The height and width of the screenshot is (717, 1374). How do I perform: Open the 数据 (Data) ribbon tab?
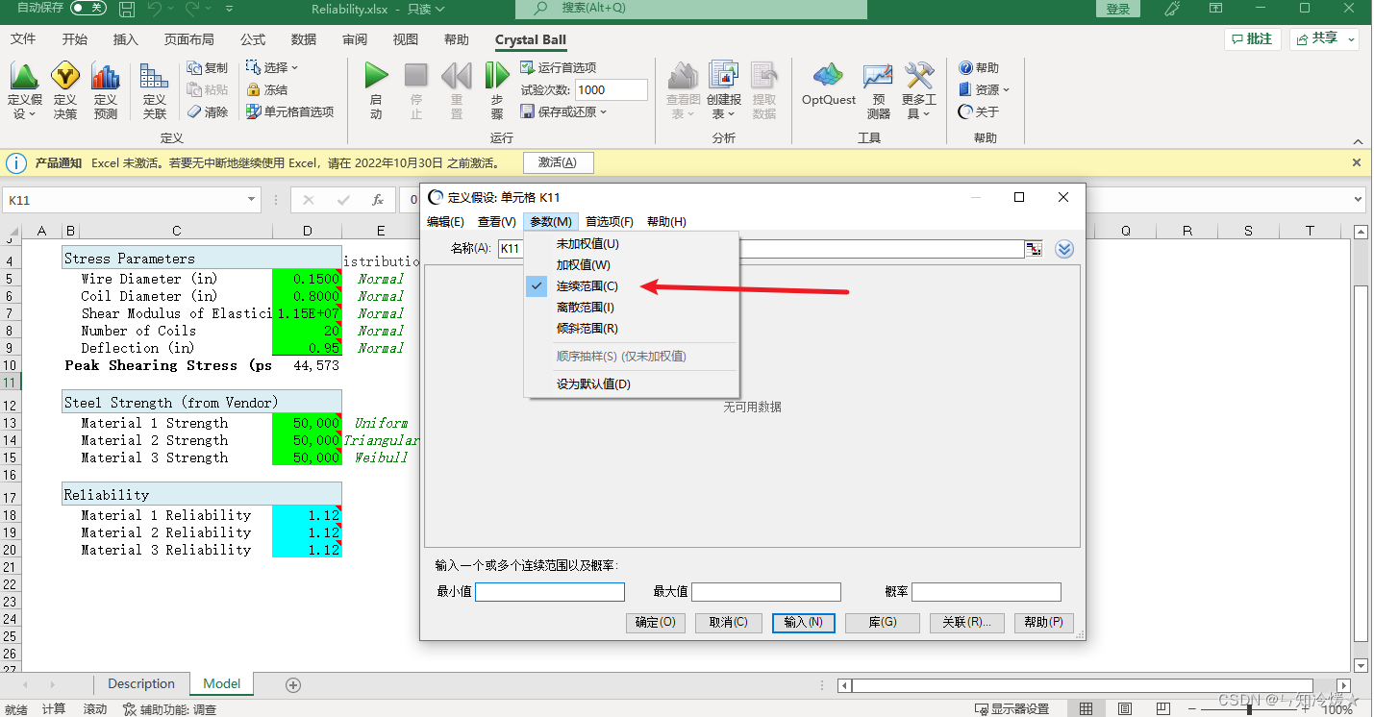tap(304, 39)
